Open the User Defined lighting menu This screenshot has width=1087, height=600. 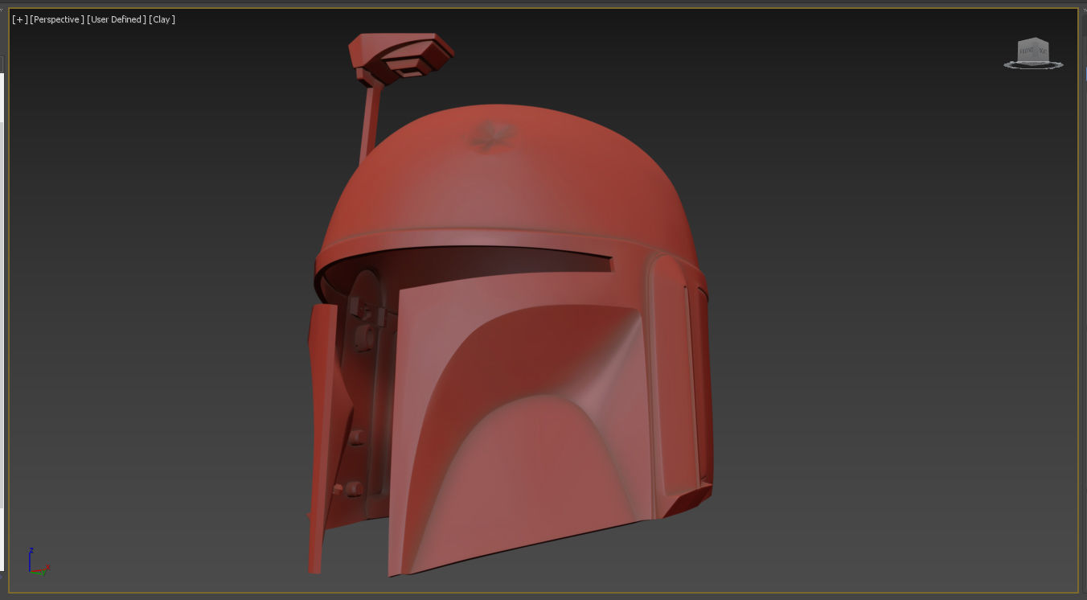[x=117, y=19]
